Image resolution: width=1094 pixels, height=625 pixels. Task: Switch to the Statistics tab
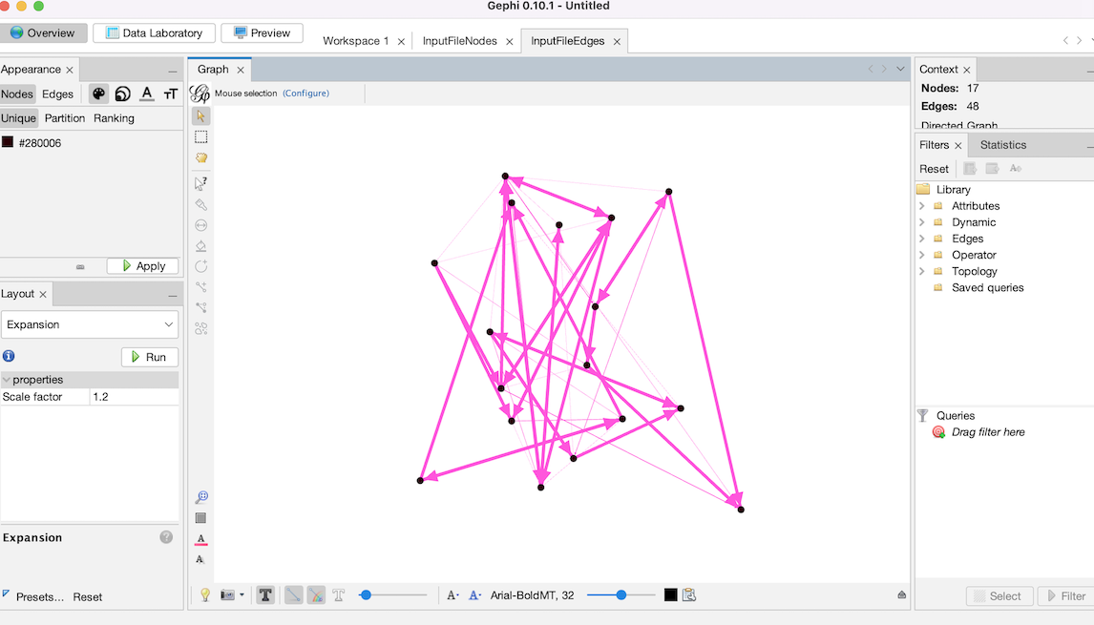1002,145
